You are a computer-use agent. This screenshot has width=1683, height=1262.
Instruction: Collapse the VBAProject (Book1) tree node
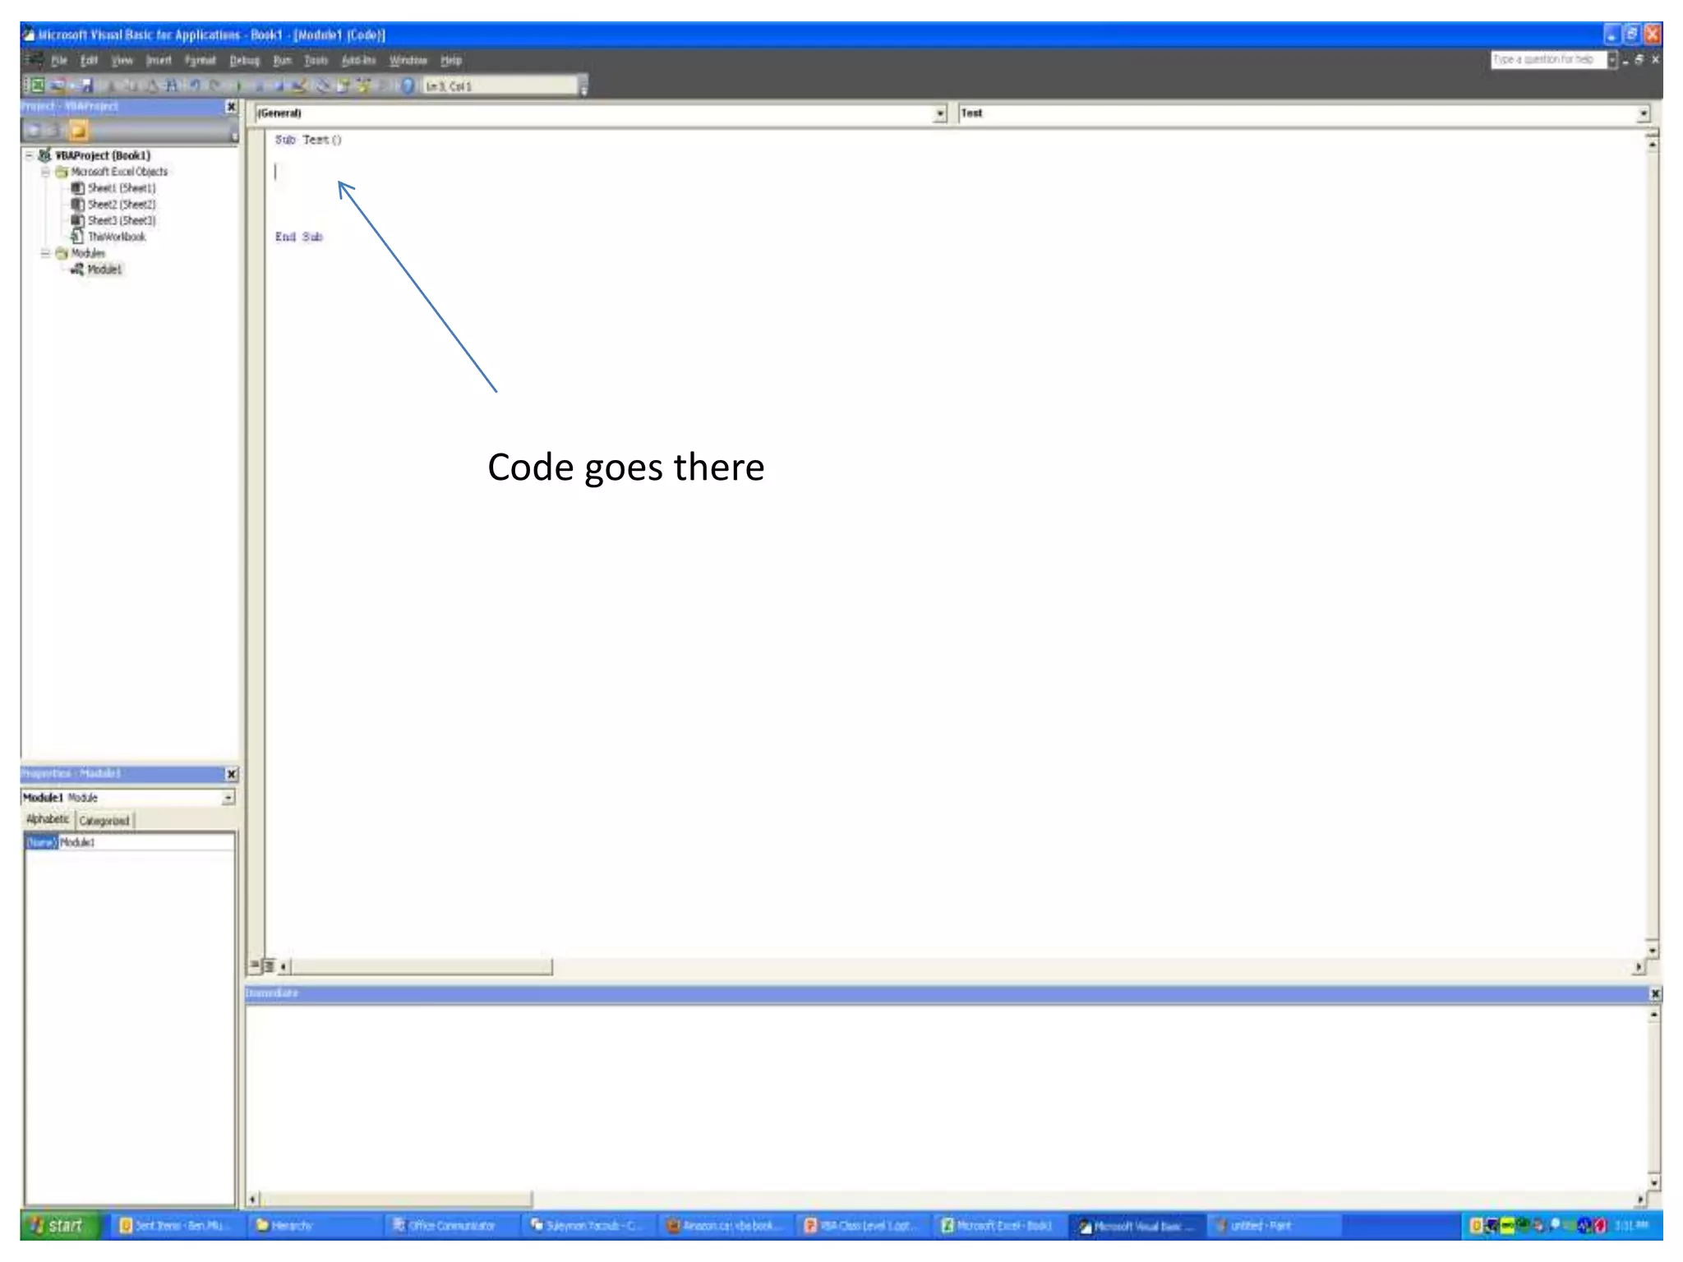point(30,155)
